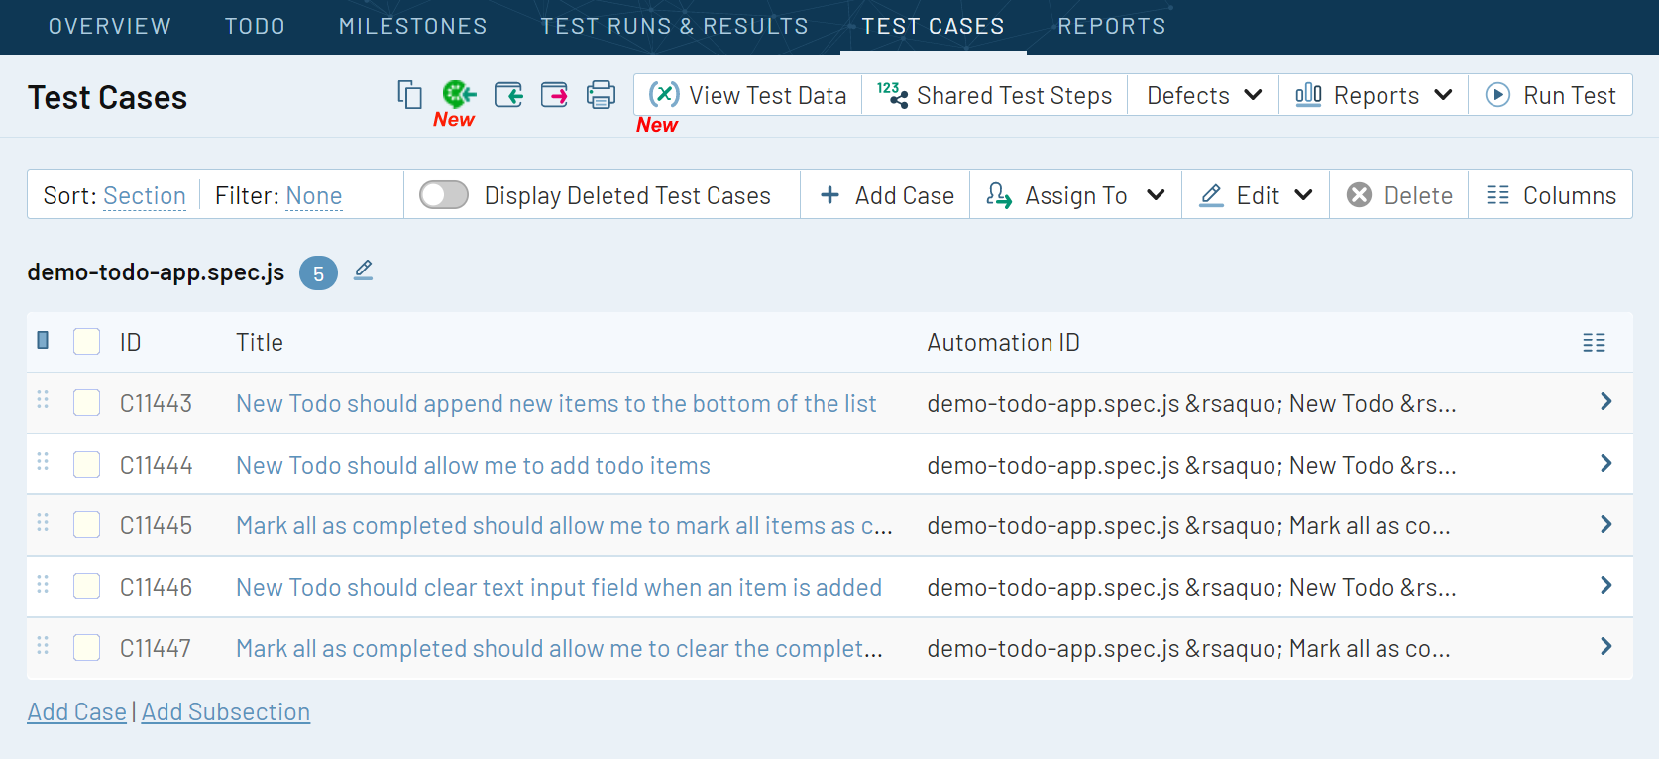
Task: Click the export cases icon with pink arrow
Action: pos(554,95)
